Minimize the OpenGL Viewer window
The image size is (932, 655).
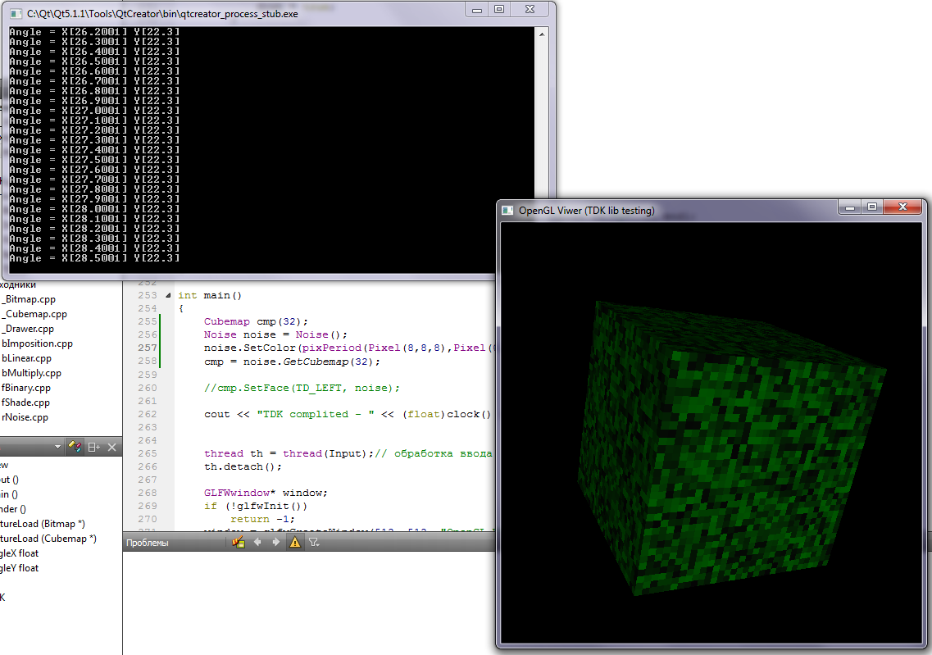849,207
